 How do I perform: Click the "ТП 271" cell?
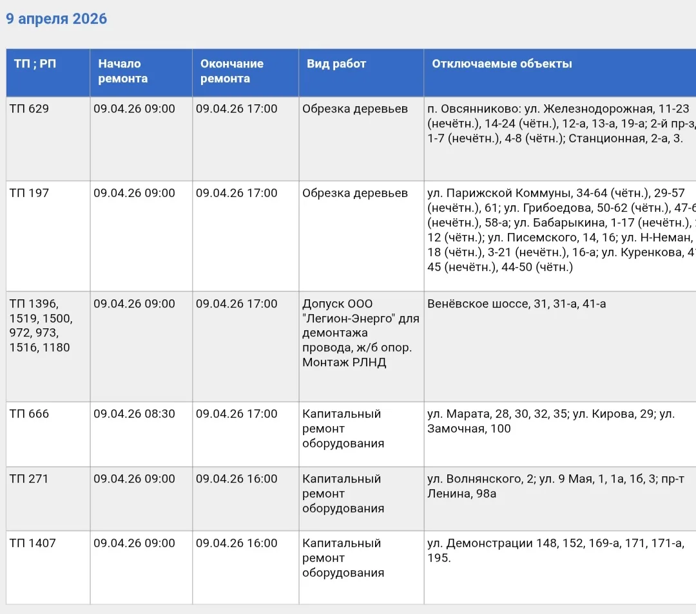pyautogui.click(x=30, y=479)
